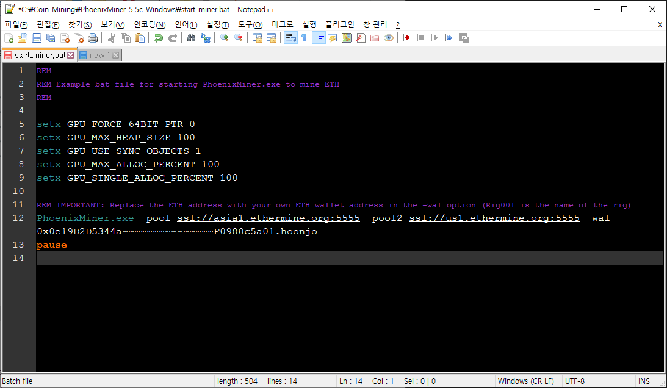The height and width of the screenshot is (388, 667).
Task: Open the 찾기(S) menu
Action: coord(80,24)
